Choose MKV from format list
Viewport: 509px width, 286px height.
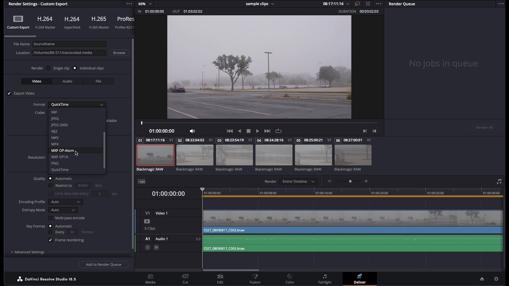(76, 138)
